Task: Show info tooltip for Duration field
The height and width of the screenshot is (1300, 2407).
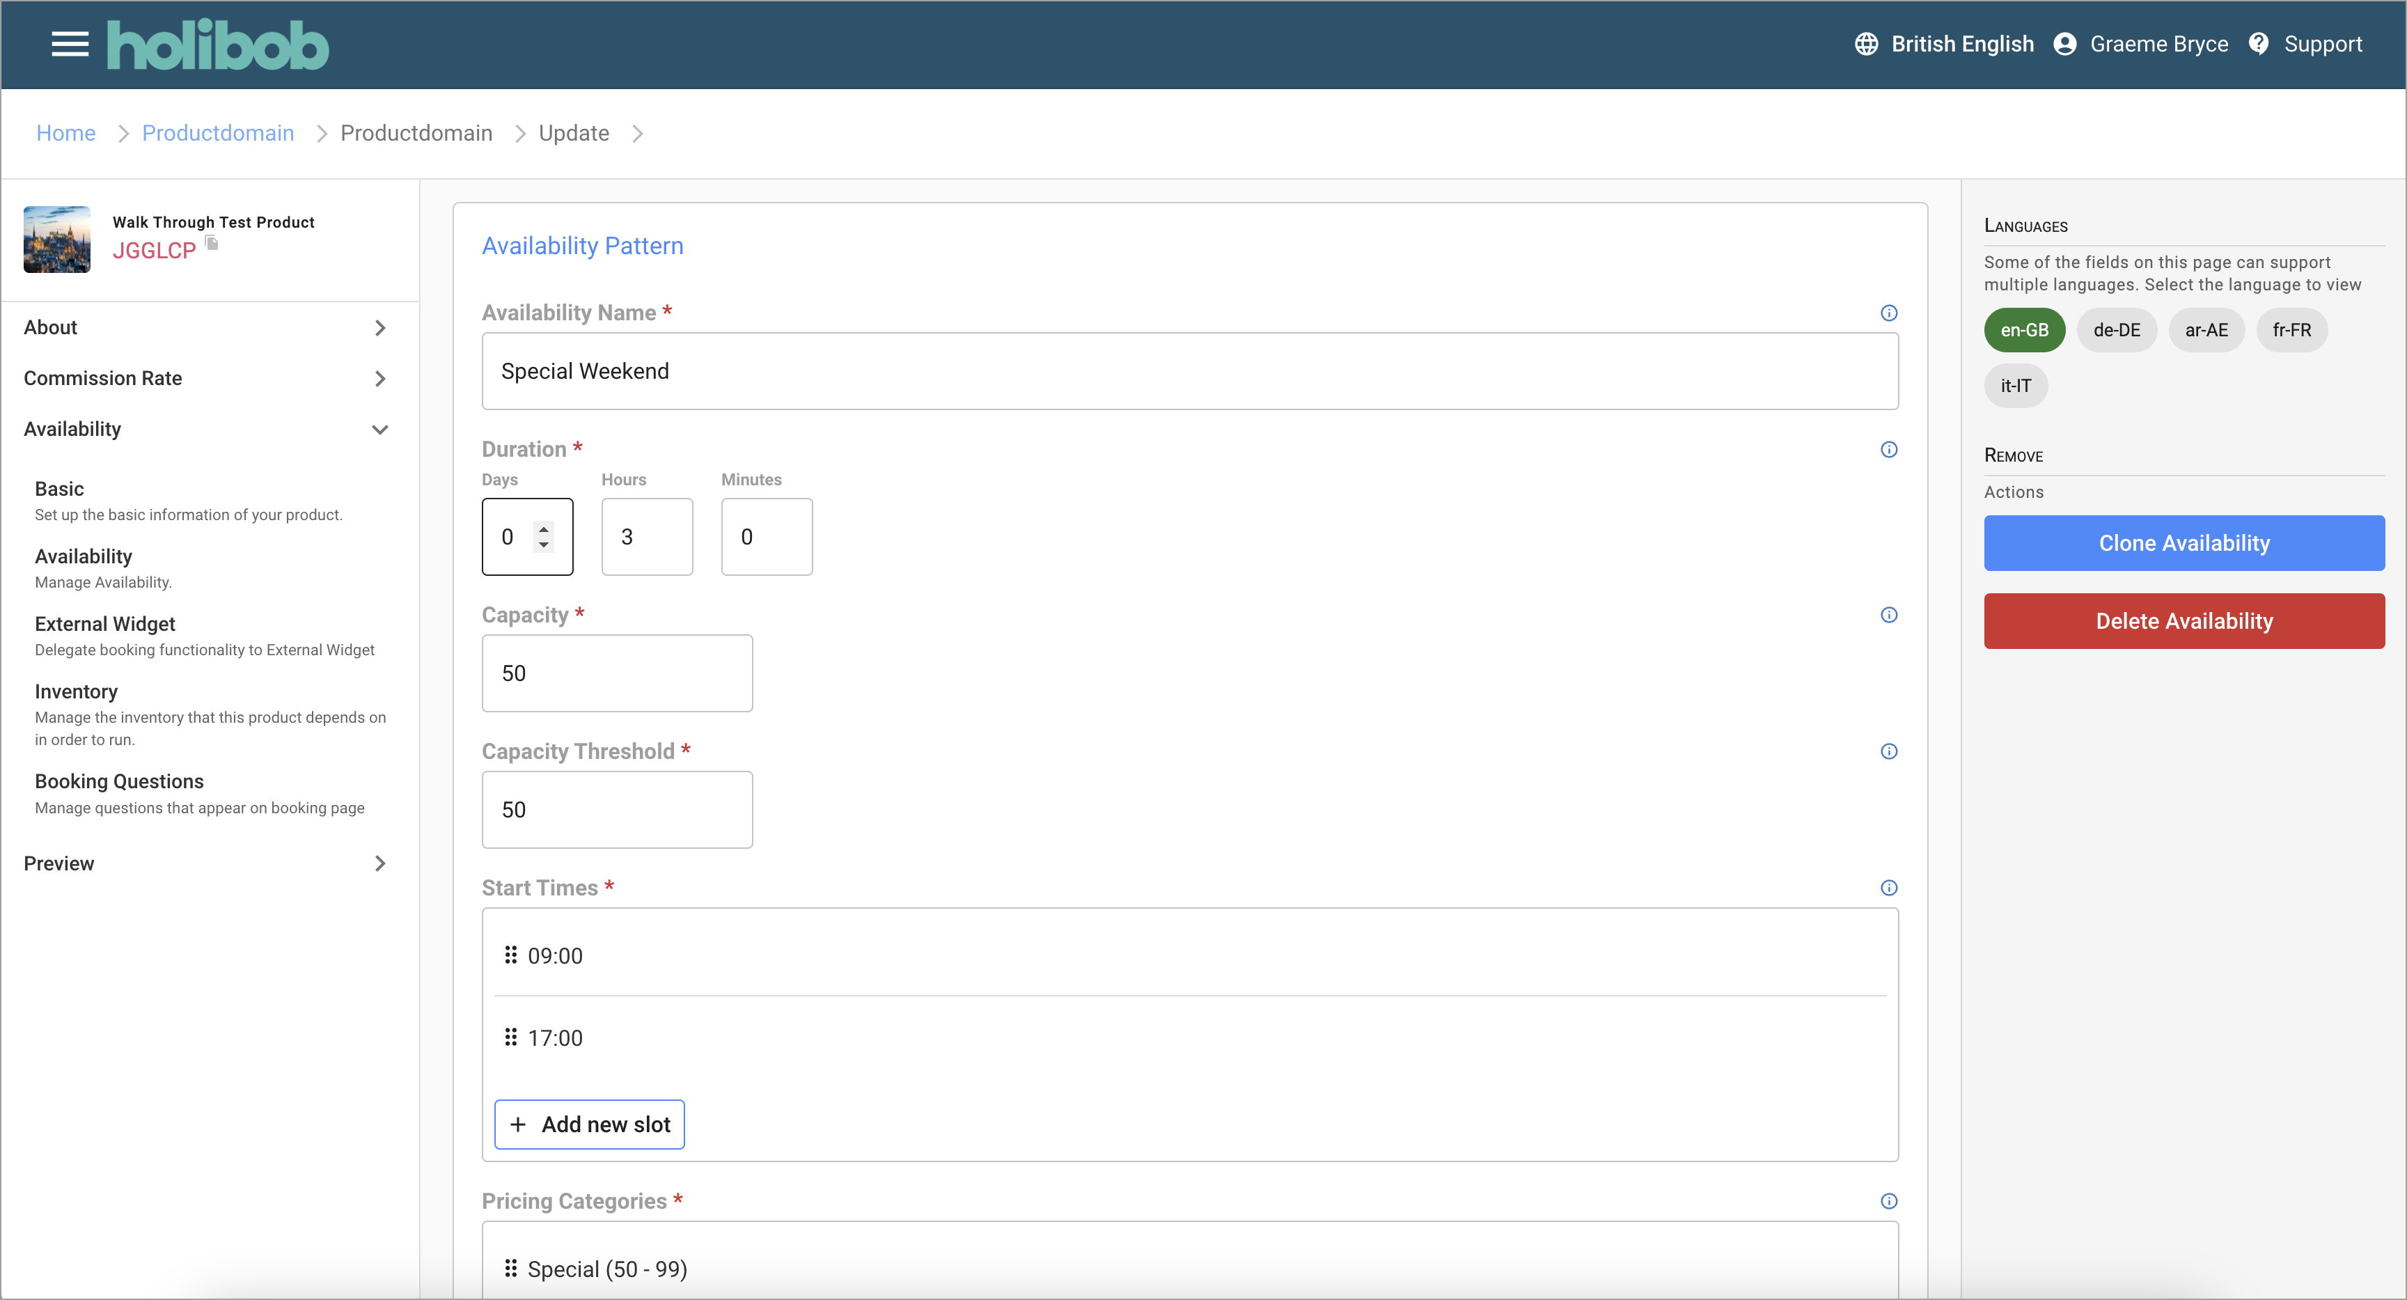Action: (1888, 450)
